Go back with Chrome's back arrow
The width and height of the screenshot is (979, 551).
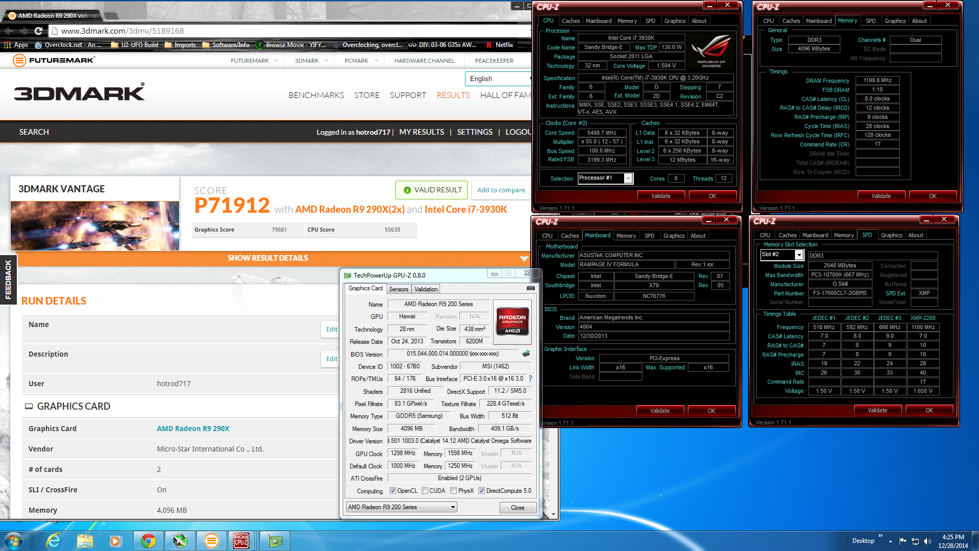point(9,31)
